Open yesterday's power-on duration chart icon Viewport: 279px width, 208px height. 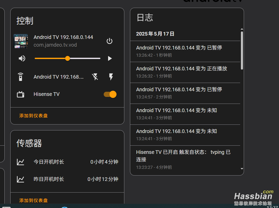[21, 179]
